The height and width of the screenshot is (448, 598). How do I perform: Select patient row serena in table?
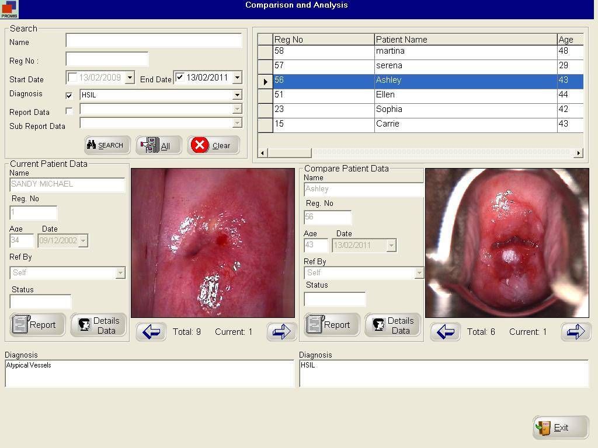click(390, 66)
